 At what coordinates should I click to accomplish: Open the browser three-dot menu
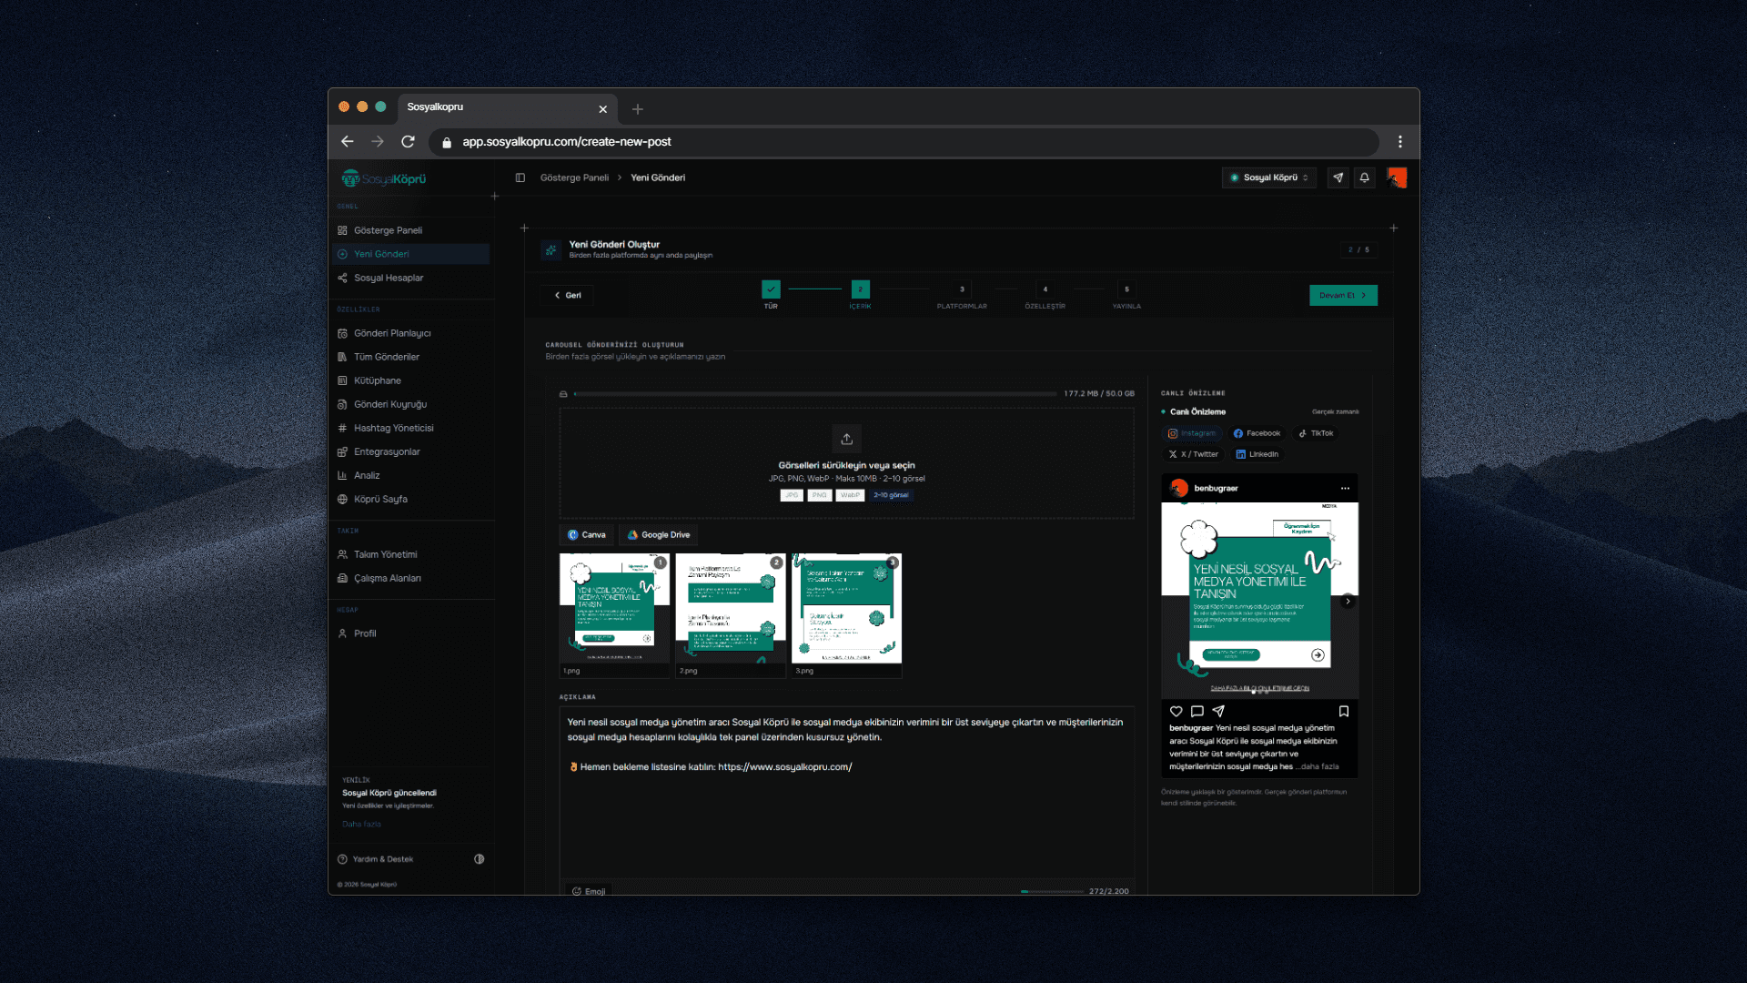click(1400, 142)
